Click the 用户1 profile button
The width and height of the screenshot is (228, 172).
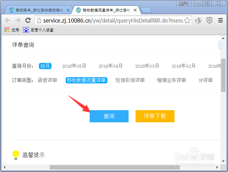(184, 3)
